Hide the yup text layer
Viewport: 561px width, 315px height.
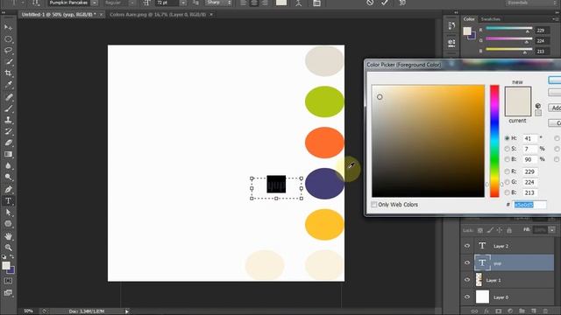[467, 262]
